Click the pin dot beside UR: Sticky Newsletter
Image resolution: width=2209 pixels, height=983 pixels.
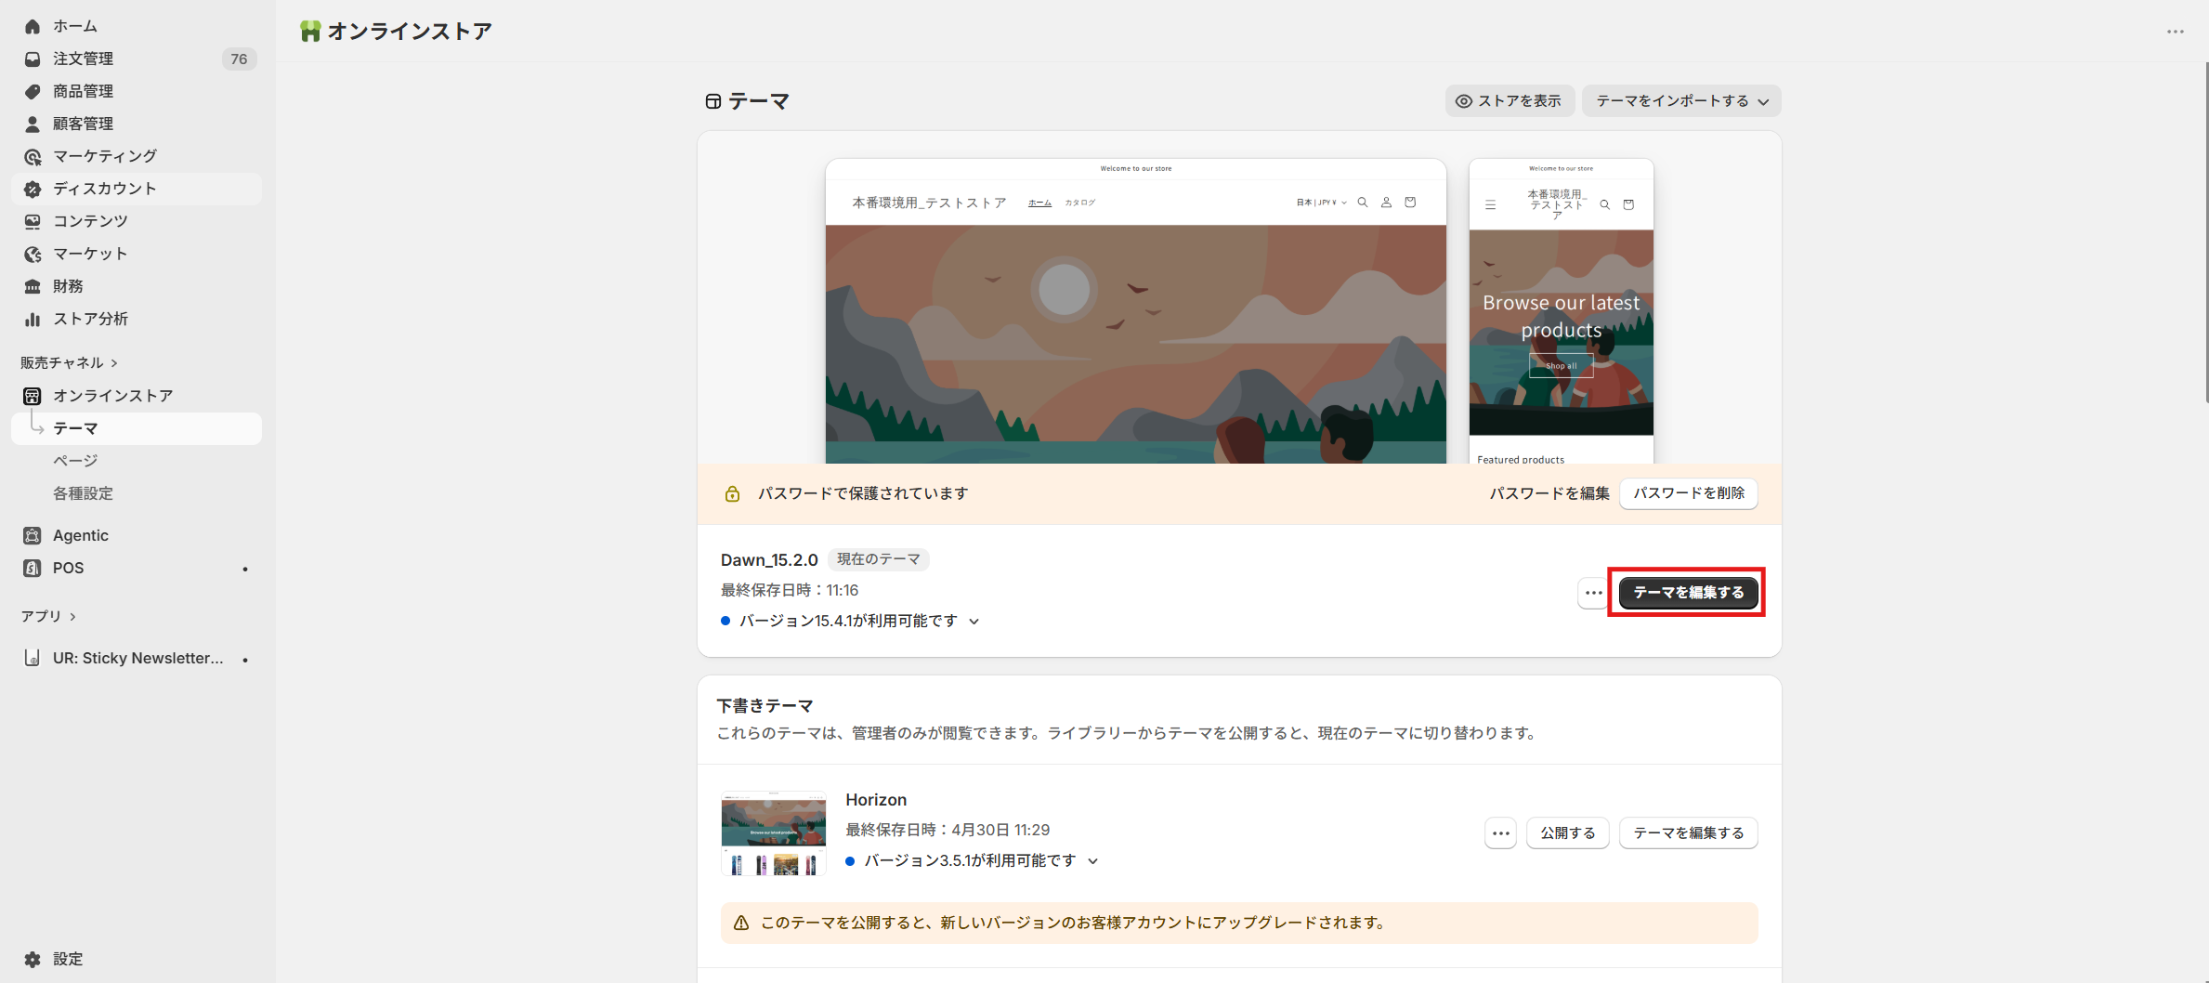pyautogui.click(x=245, y=660)
